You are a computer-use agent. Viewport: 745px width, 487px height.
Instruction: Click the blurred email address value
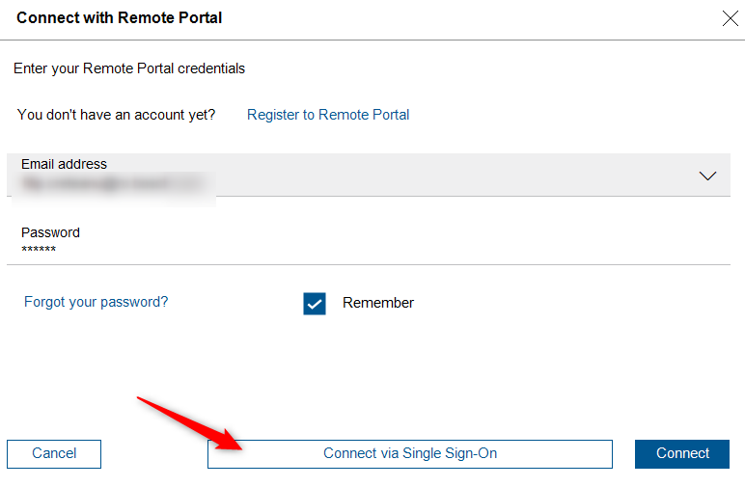pos(111,181)
